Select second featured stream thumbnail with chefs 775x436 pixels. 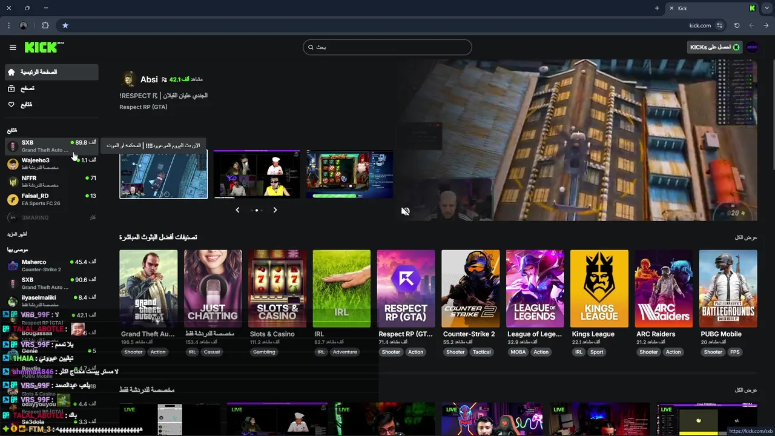[x=257, y=174]
